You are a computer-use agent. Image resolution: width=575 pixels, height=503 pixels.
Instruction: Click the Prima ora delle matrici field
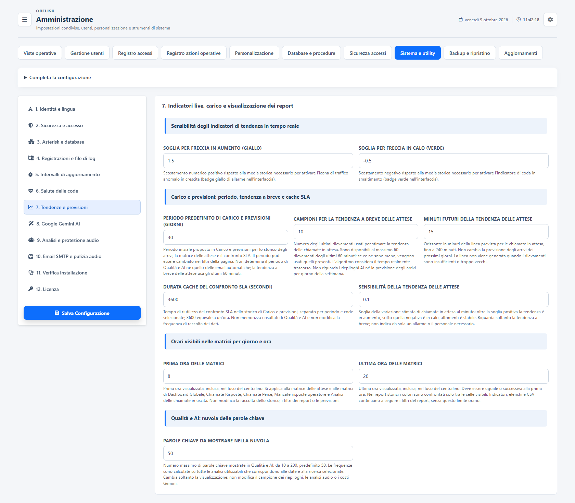(x=258, y=376)
